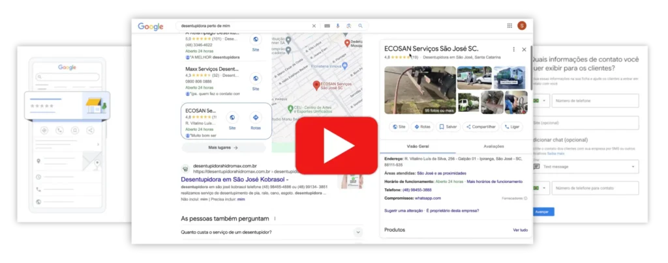This screenshot has width=668, height=263.
Task: Play the video with the red play button
Action: coord(336,146)
